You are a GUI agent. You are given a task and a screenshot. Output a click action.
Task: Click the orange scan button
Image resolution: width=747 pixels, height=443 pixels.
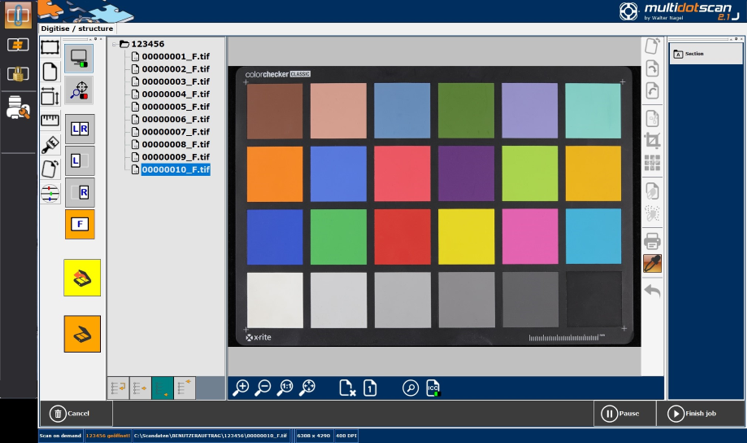[x=82, y=334]
